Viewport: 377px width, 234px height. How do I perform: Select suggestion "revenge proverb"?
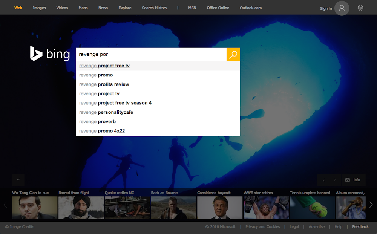(158, 122)
